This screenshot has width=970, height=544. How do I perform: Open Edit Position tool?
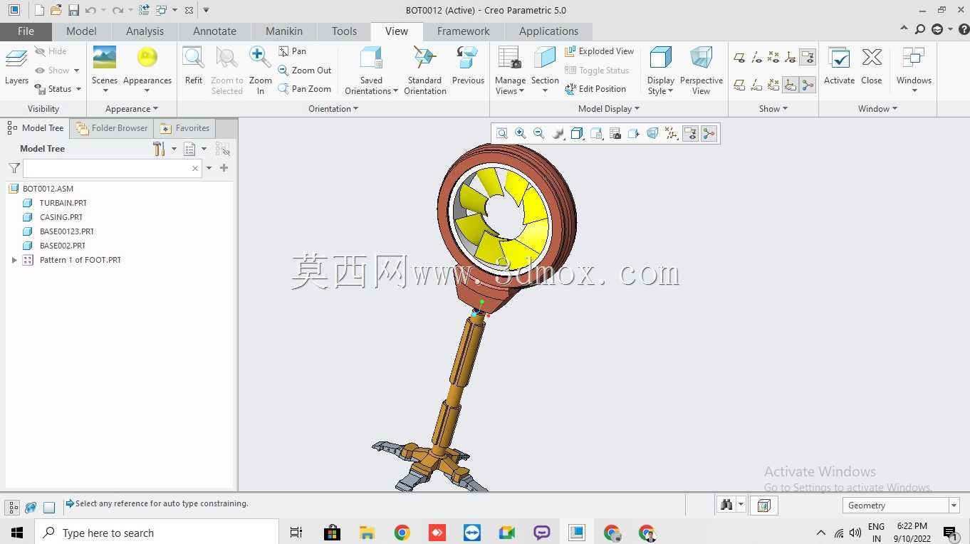click(595, 89)
